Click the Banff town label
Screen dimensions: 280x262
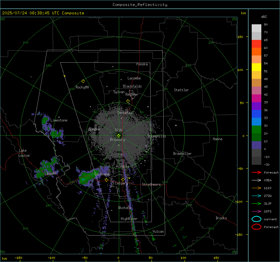point(51,174)
